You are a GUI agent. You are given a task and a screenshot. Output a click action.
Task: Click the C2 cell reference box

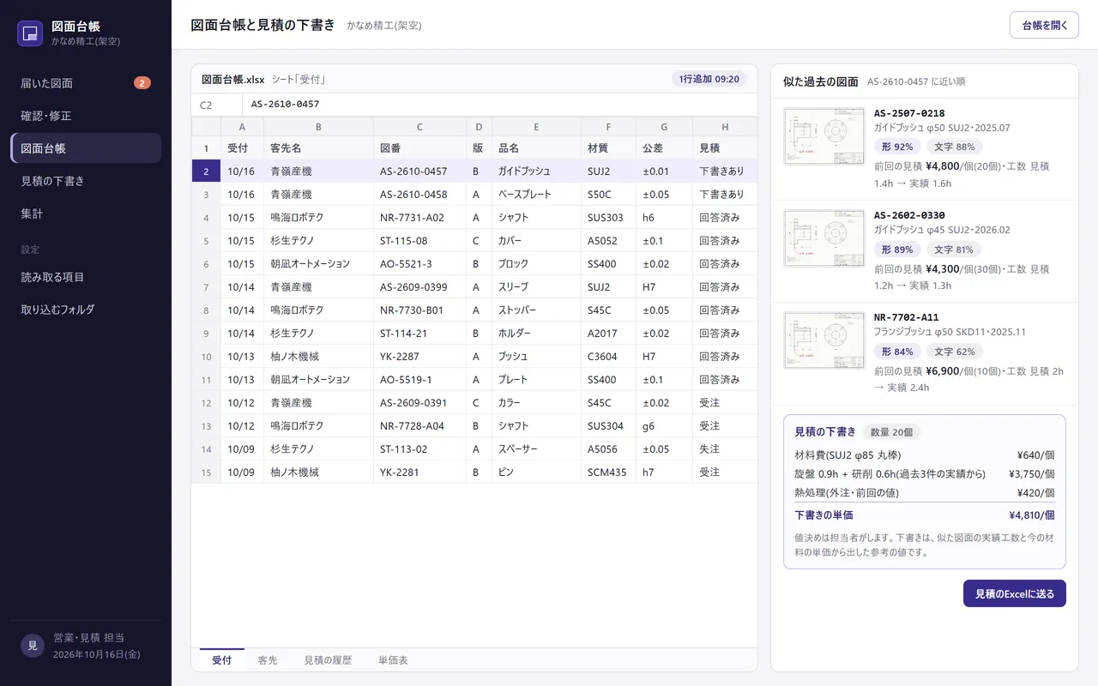(x=217, y=105)
